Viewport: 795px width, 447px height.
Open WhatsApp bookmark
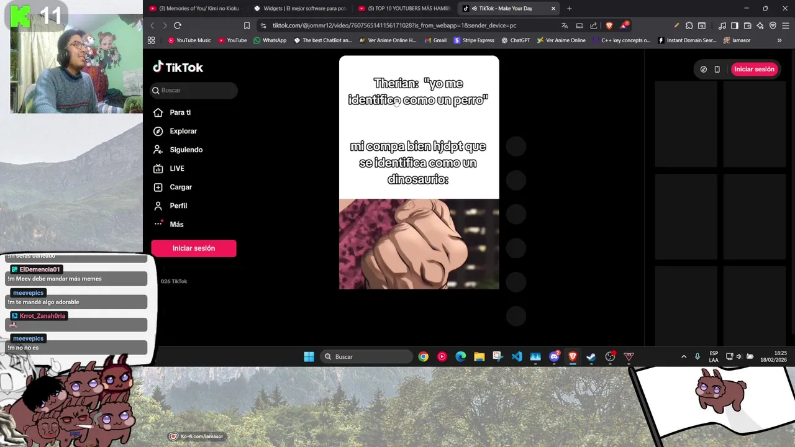pyautogui.click(x=270, y=40)
